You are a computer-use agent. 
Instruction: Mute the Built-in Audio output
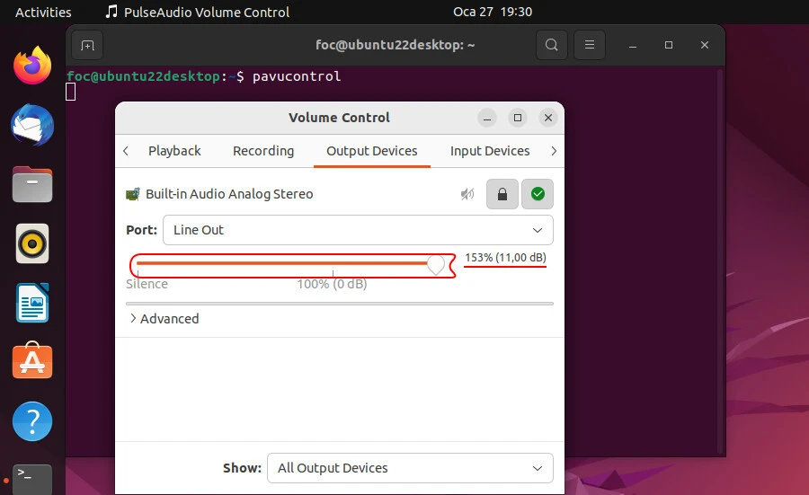(x=467, y=194)
